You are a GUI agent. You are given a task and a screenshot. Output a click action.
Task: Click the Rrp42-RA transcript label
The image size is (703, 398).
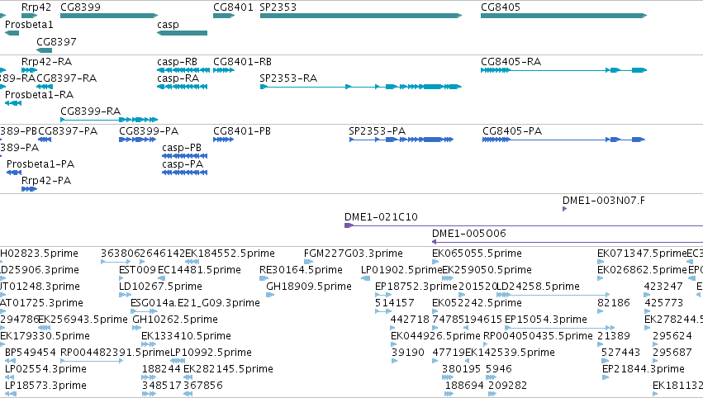(46, 61)
